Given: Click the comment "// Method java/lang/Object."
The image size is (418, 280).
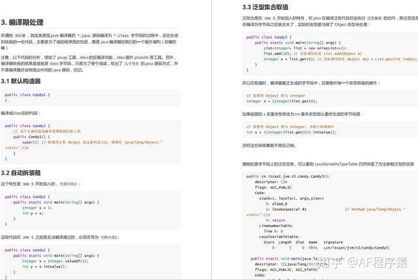Looking at the screenshot, I should [375, 209].
